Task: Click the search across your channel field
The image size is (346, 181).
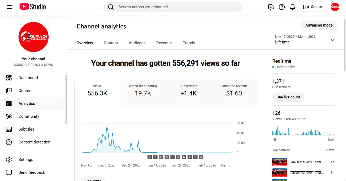Action: pos(173,7)
